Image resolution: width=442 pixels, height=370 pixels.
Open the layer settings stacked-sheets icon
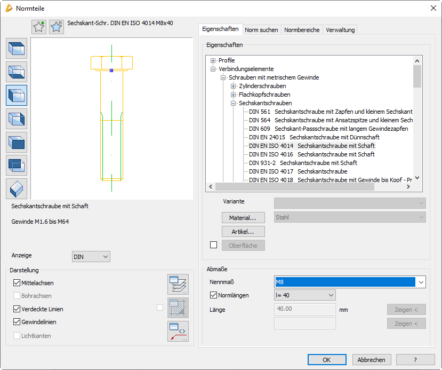pos(178,284)
